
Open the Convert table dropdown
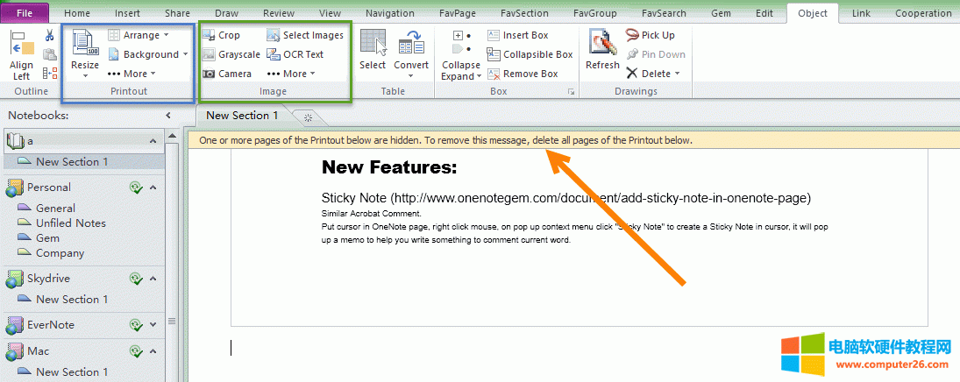411,53
